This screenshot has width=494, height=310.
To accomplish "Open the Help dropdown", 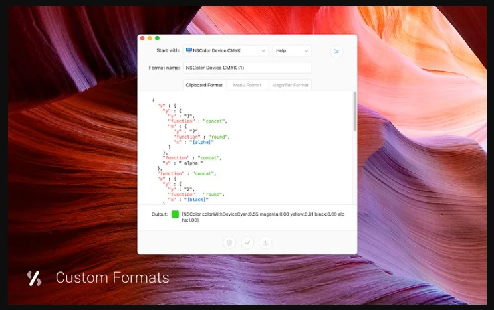I will pyautogui.click(x=292, y=50).
